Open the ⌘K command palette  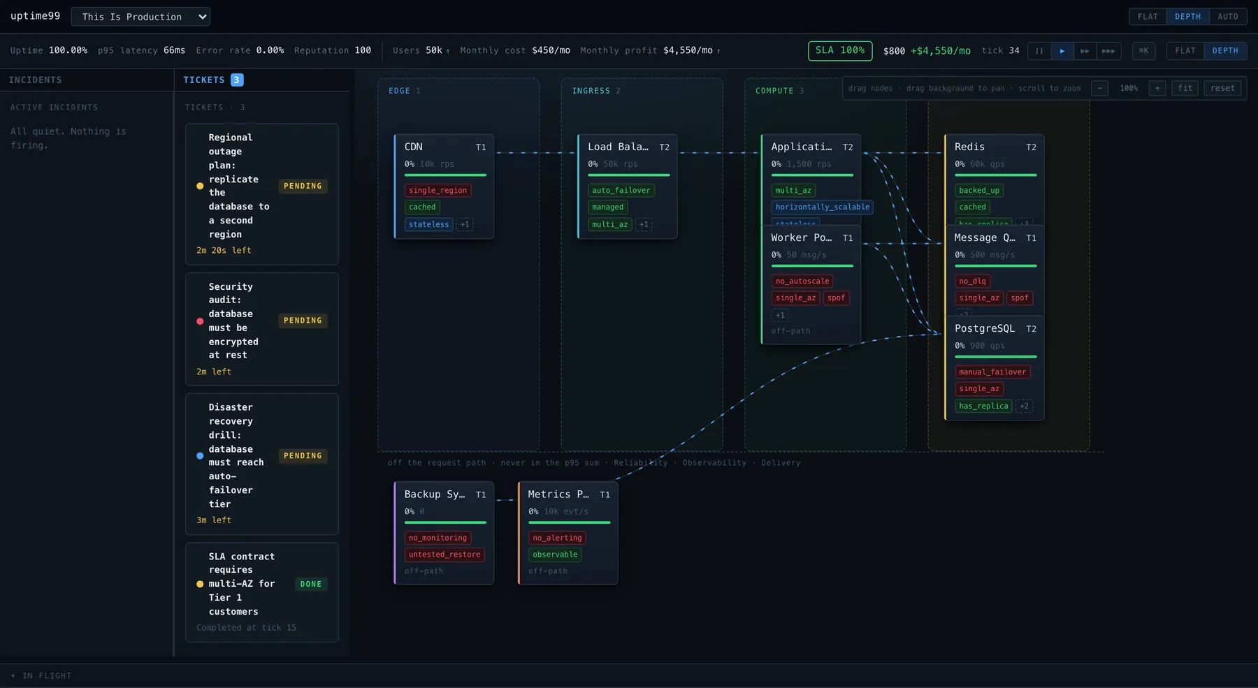(x=1143, y=51)
